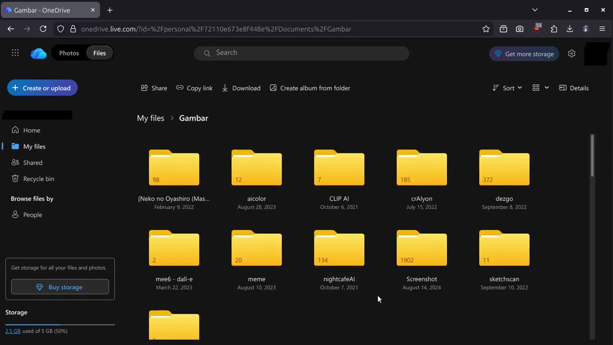The width and height of the screenshot is (613, 345).
Task: Click the tracking protection shield icon
Action: [x=60, y=29]
